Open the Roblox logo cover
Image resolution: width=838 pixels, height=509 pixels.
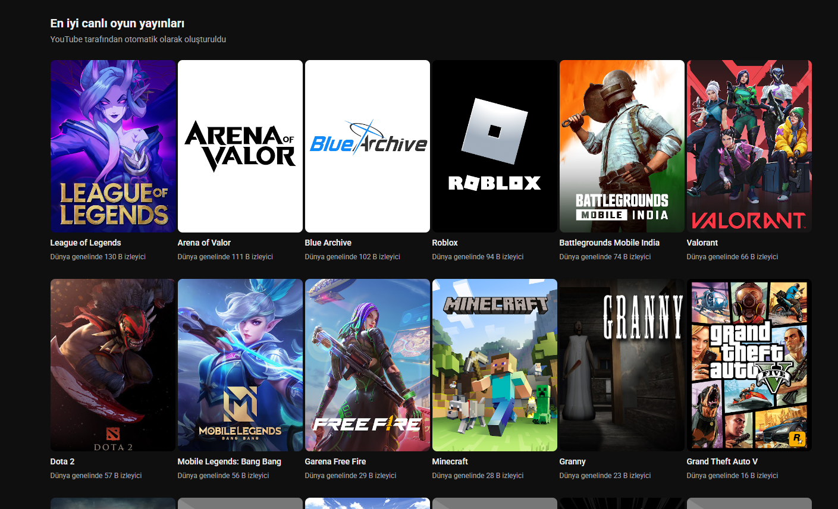[x=495, y=146]
